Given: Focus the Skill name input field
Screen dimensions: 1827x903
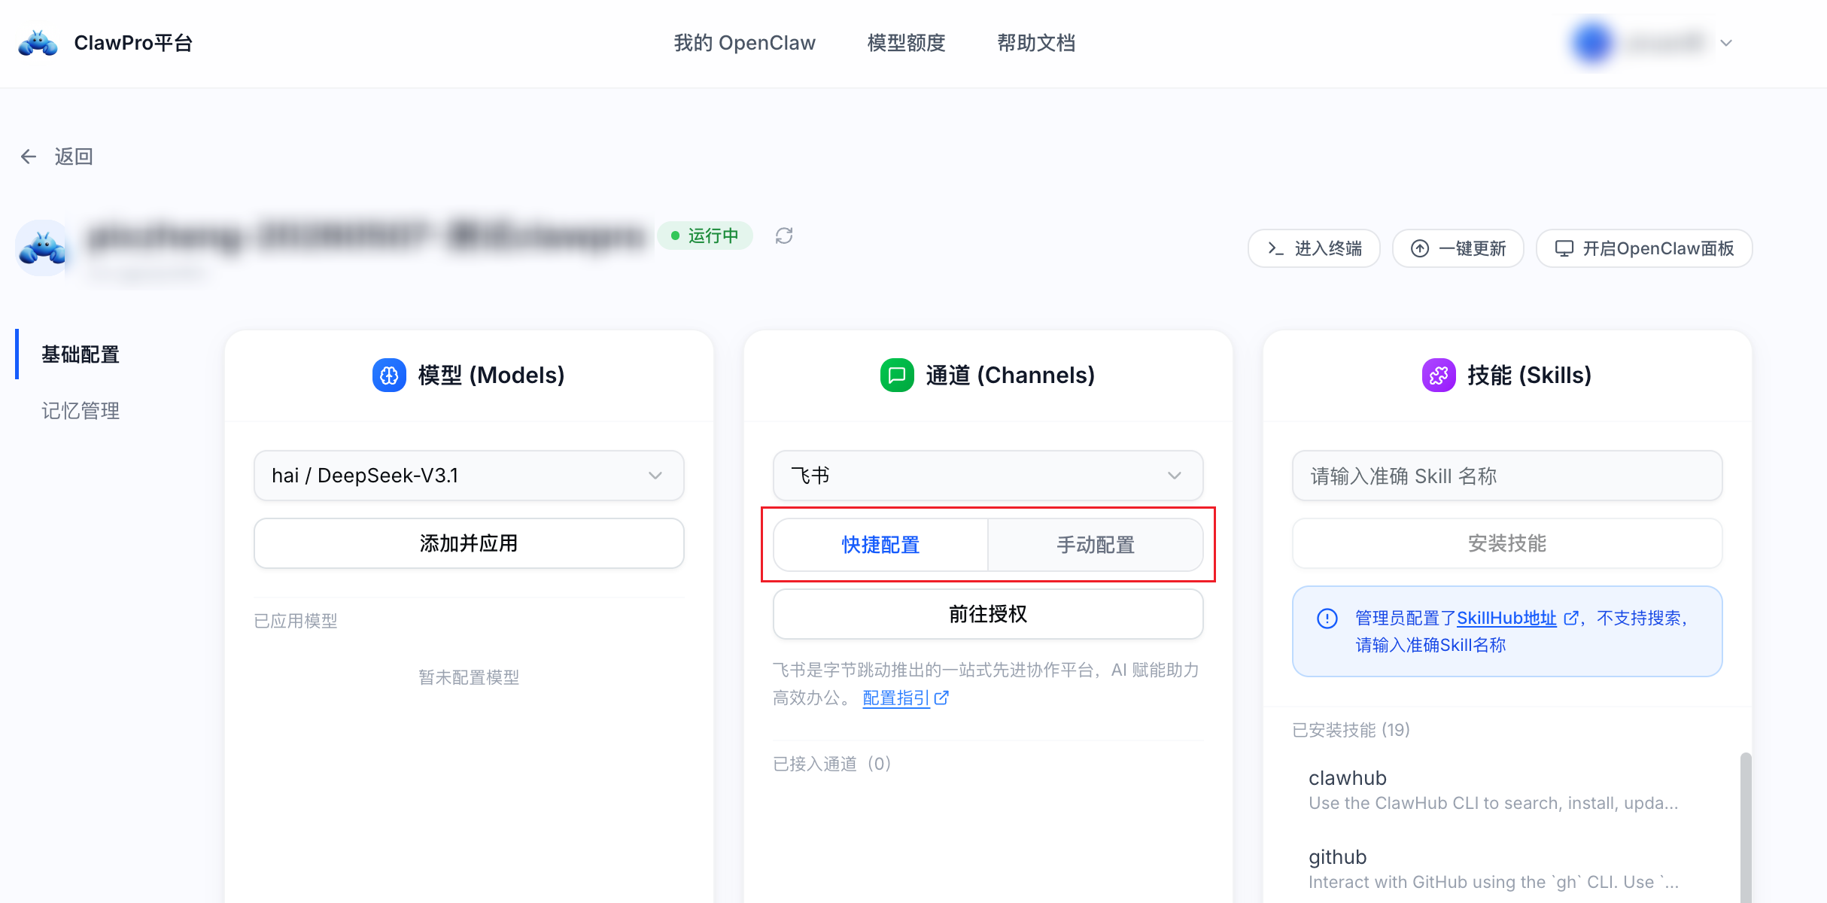Looking at the screenshot, I should [x=1506, y=476].
